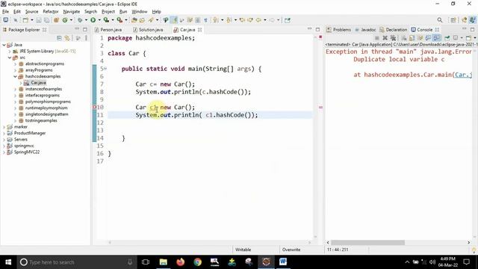Click the Forward navigation arrow icon
This screenshot has height=269, width=478.
click(x=272, y=20)
